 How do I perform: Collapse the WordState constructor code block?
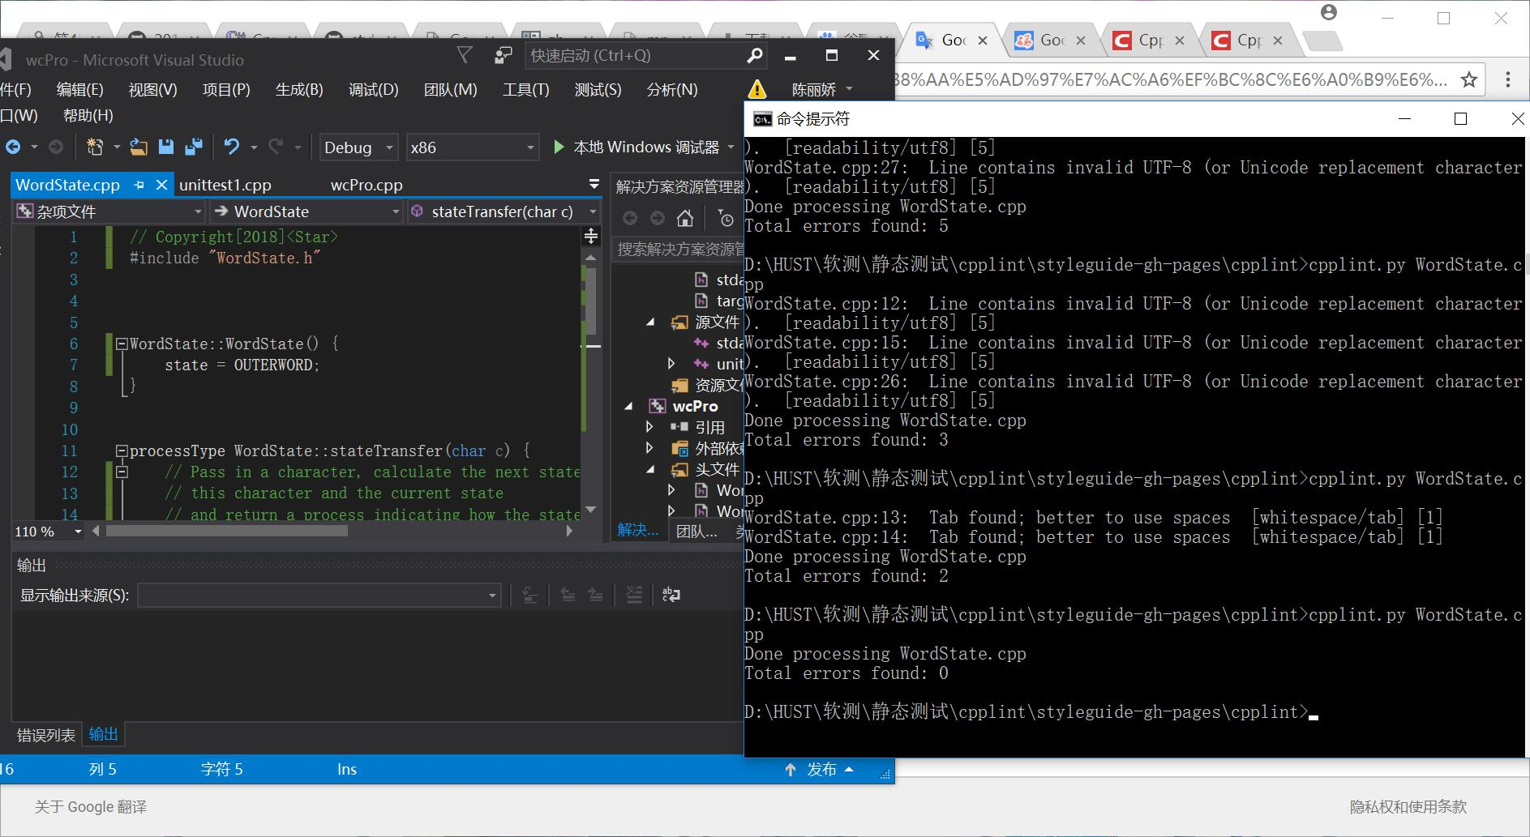(x=122, y=344)
